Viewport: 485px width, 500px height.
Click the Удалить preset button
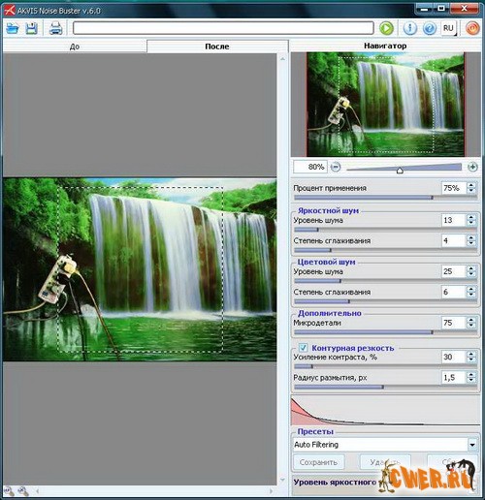click(385, 462)
